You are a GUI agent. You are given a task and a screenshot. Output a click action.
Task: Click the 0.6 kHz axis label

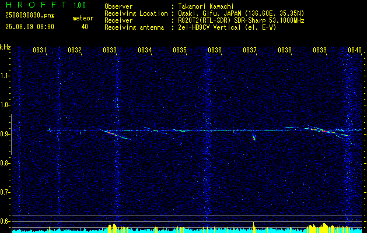pyautogui.click(x=5, y=221)
